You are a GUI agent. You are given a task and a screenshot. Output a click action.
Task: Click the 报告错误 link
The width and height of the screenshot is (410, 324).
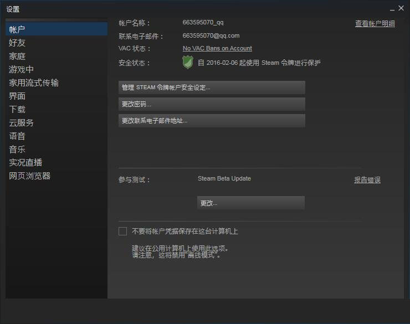(x=367, y=180)
